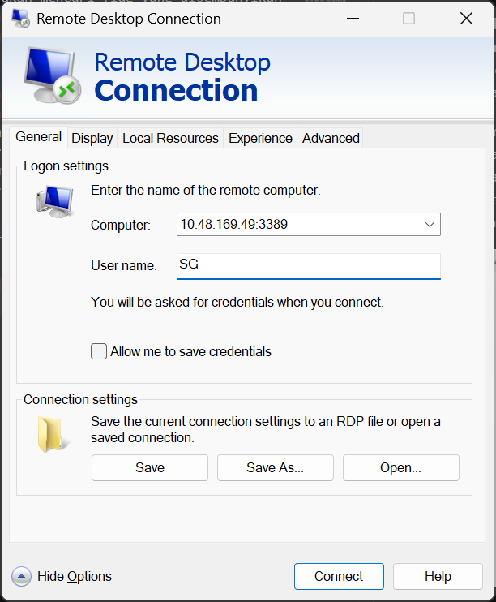Switch to the Display tab
This screenshot has width=496, height=602.
click(x=92, y=138)
